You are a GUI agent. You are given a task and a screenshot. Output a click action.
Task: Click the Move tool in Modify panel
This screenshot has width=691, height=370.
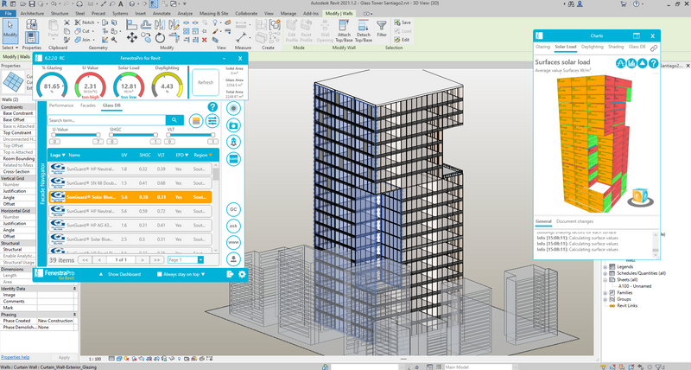tap(132, 38)
